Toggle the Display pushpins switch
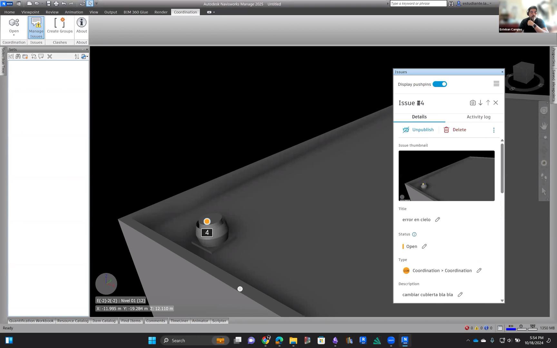Screen dimensions: 557x348 (440, 84)
